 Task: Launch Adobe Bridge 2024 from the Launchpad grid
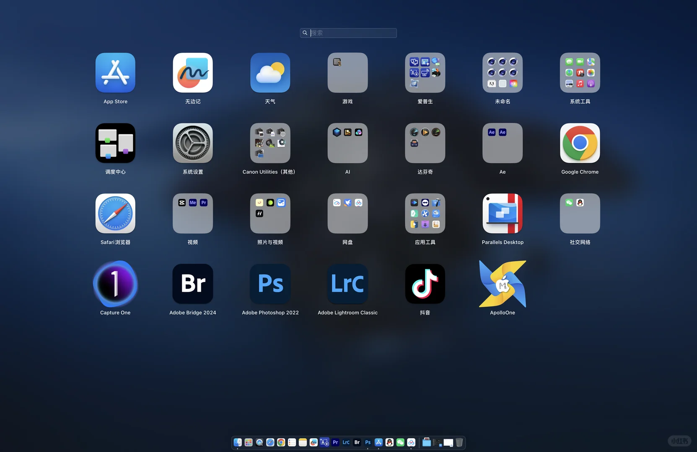pyautogui.click(x=193, y=284)
